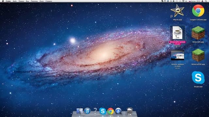The height and width of the screenshot is (117, 209).
Task: Open the volume control in menu bar
Action: pos(186,1)
